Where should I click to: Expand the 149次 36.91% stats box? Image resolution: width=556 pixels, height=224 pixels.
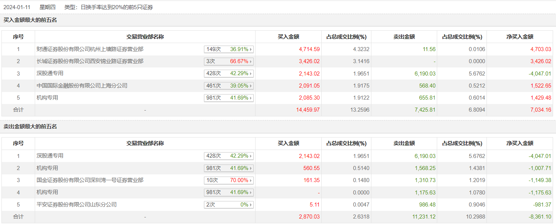[228, 49]
